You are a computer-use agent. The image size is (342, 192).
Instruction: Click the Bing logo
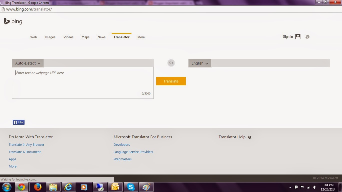pos(13,21)
